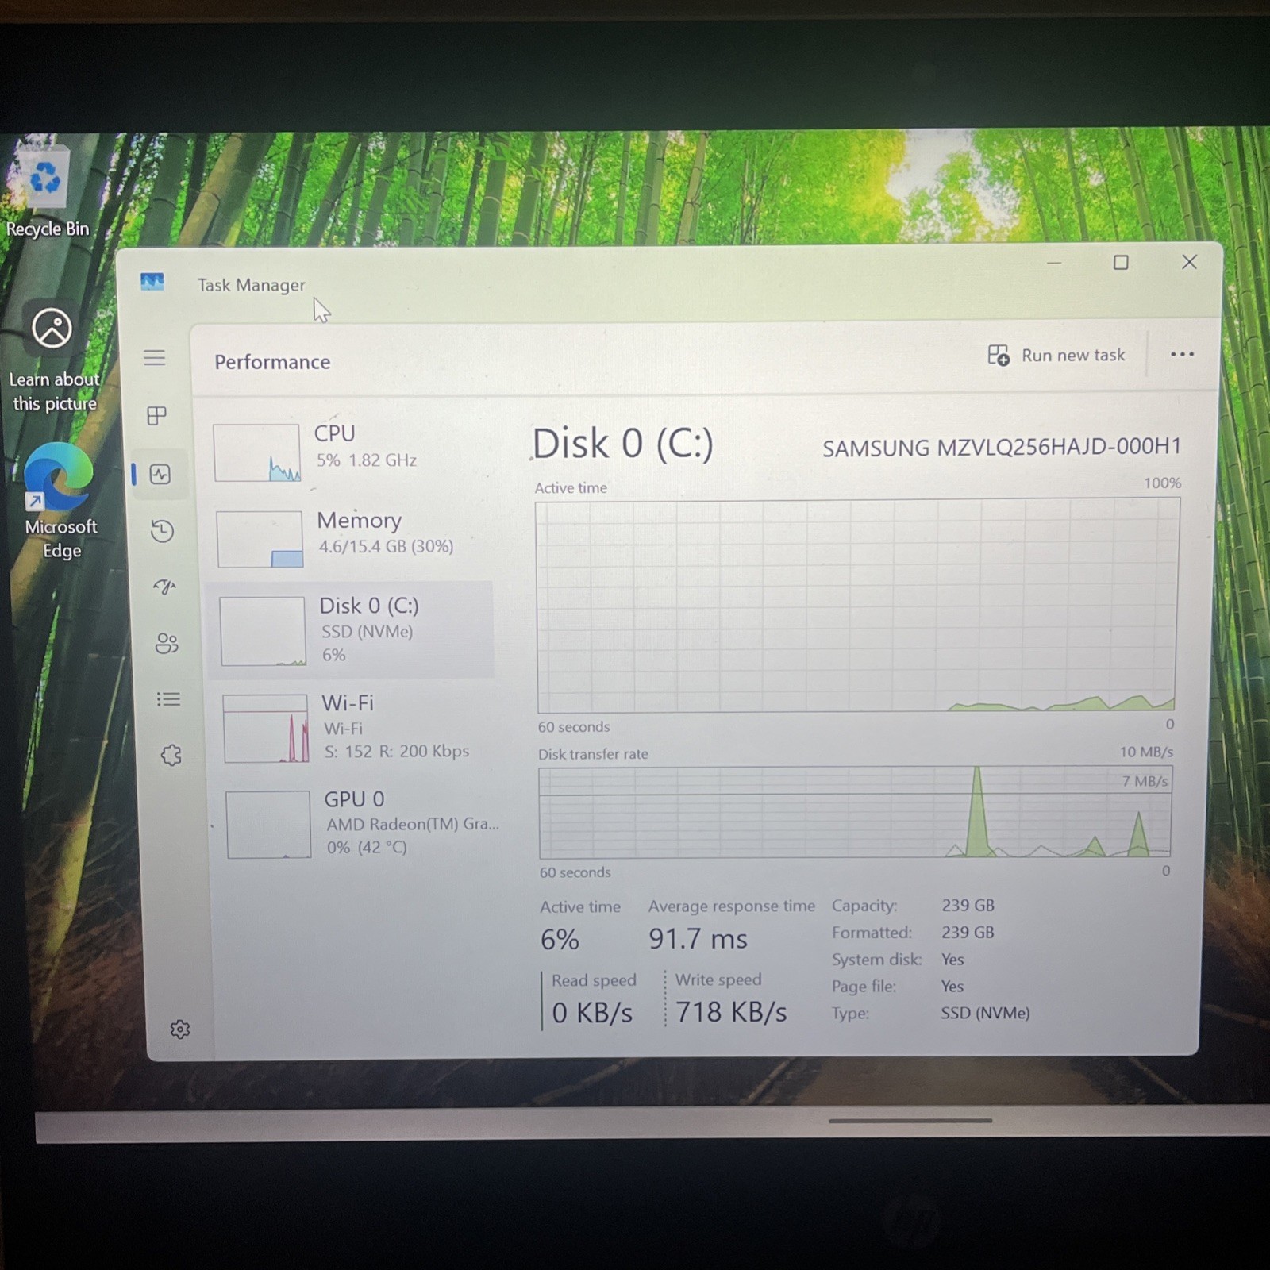This screenshot has height=1270, width=1270.
Task: Select the Disk 0 (C:) entry
Action: pyautogui.click(x=350, y=629)
